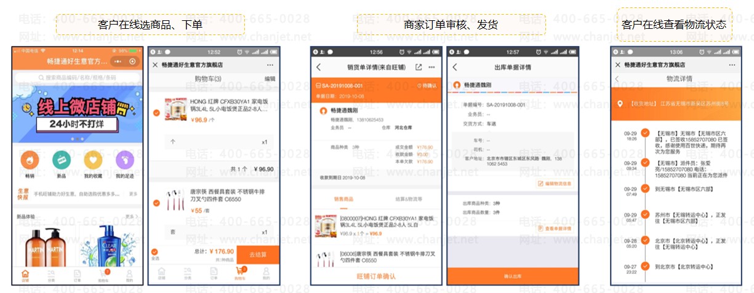Open the 新品 category icon
Image resolution: width=754 pixels, height=293 pixels.
coord(62,158)
